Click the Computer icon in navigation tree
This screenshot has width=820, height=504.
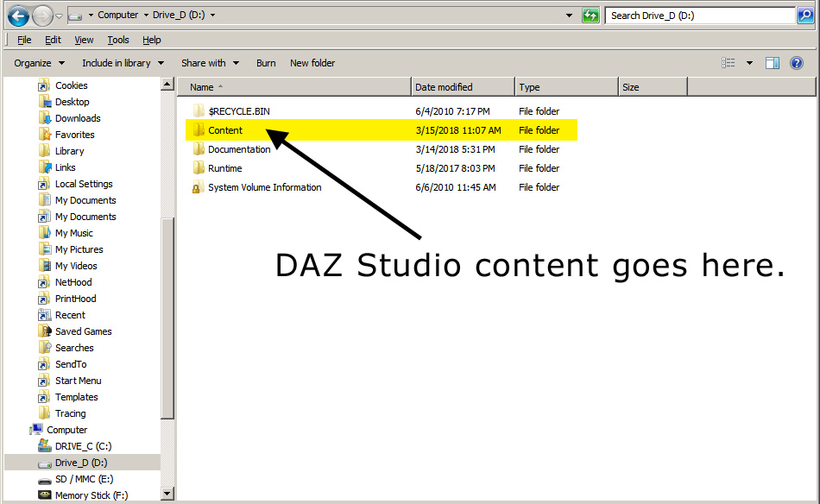point(36,429)
